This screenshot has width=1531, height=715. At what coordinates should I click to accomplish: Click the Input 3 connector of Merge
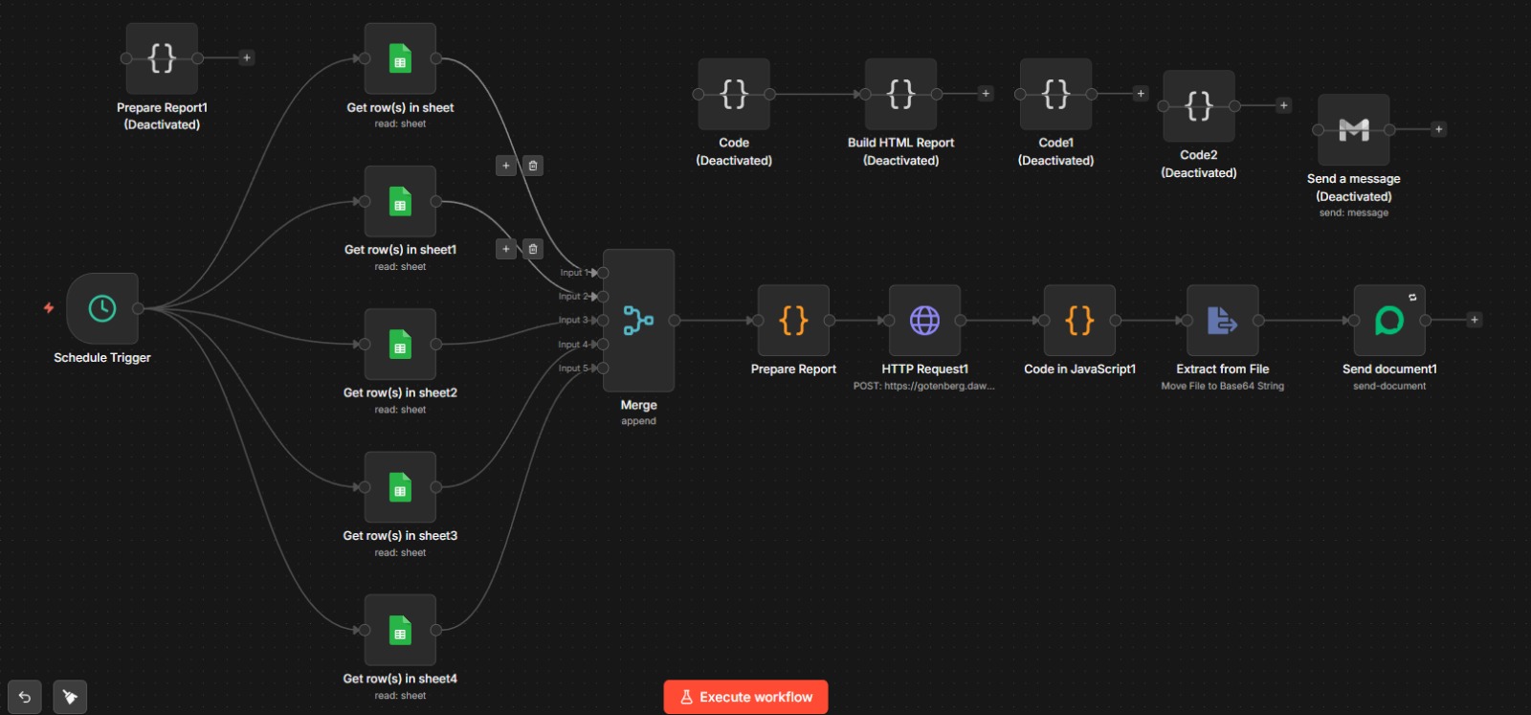tap(603, 321)
